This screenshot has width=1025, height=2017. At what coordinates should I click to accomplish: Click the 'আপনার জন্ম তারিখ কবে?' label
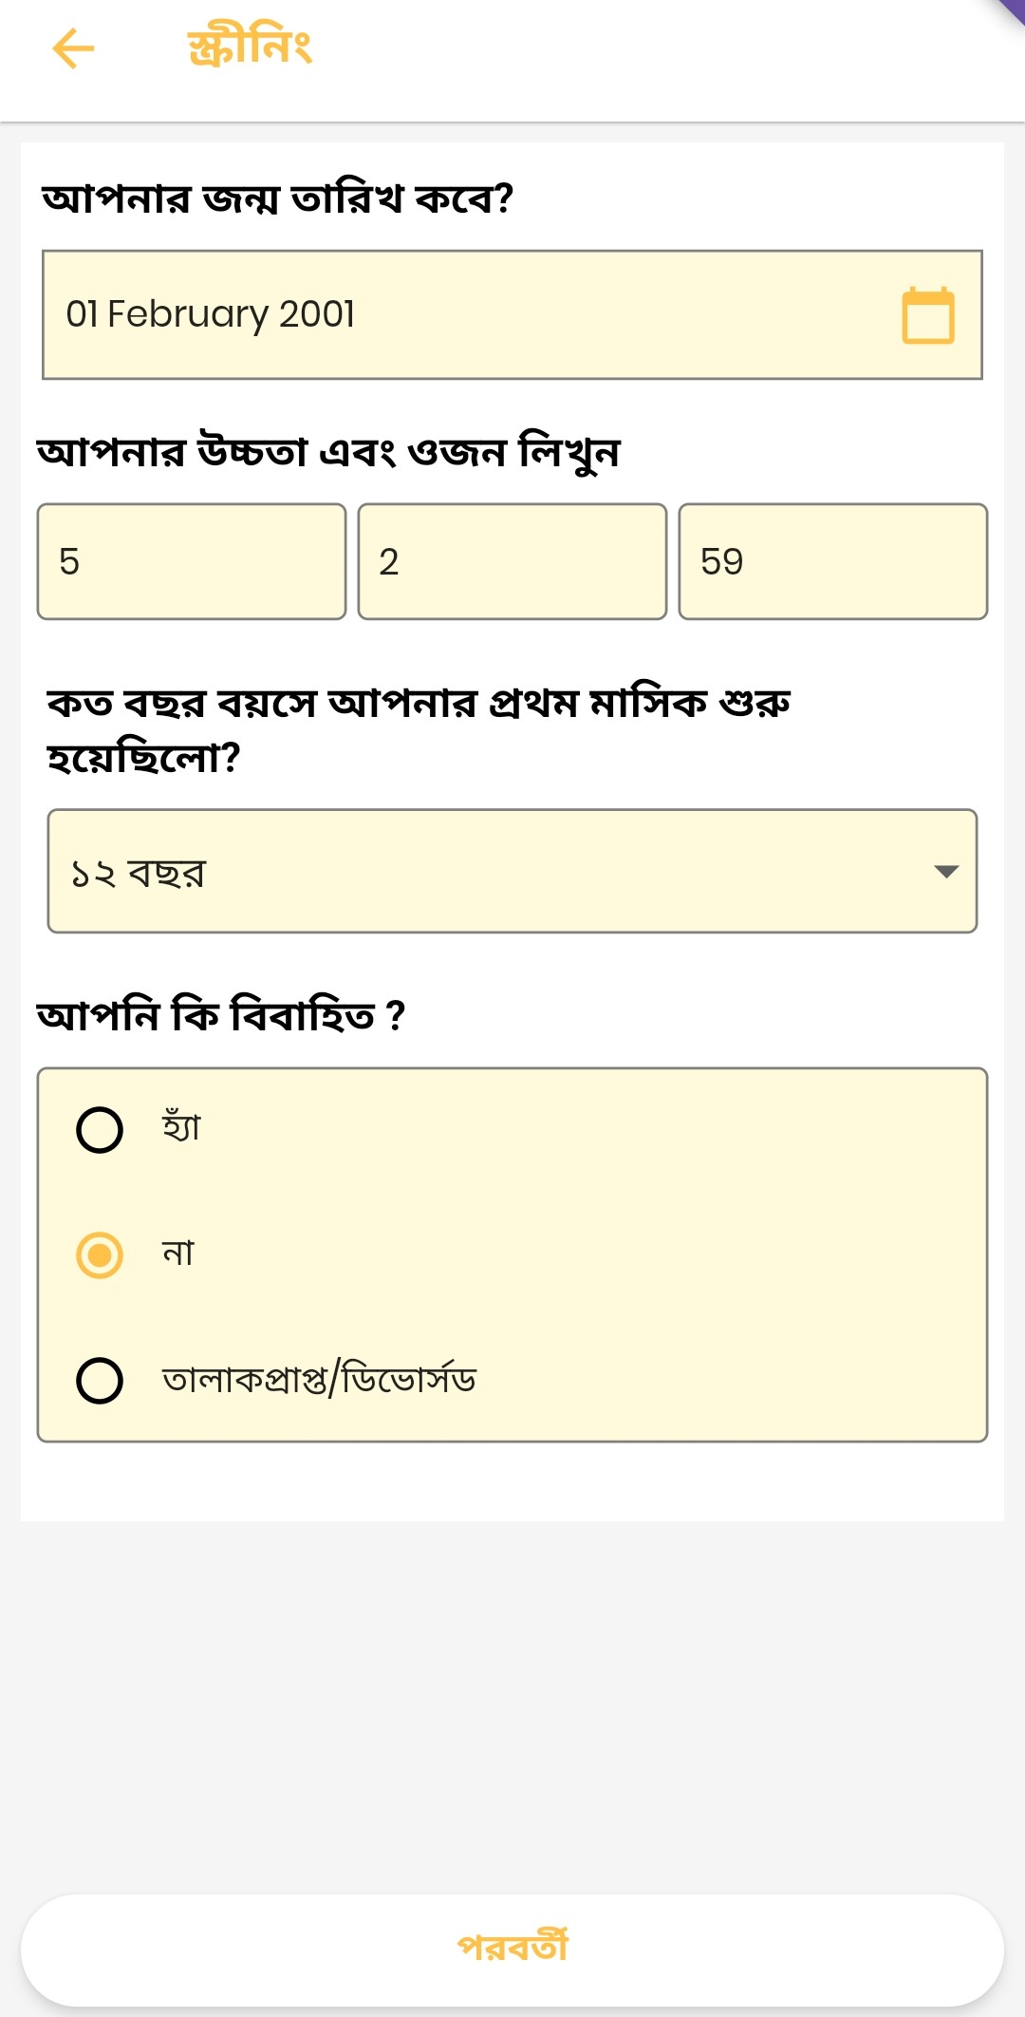[x=277, y=198]
